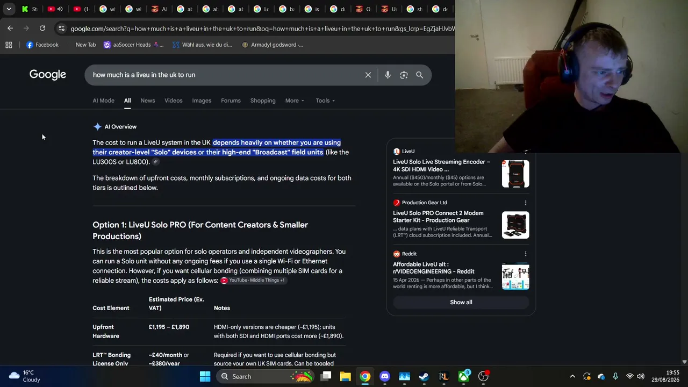Screen dimensions: 688x387
Task: Open the Wähl aus bookmark
Action: (202, 45)
